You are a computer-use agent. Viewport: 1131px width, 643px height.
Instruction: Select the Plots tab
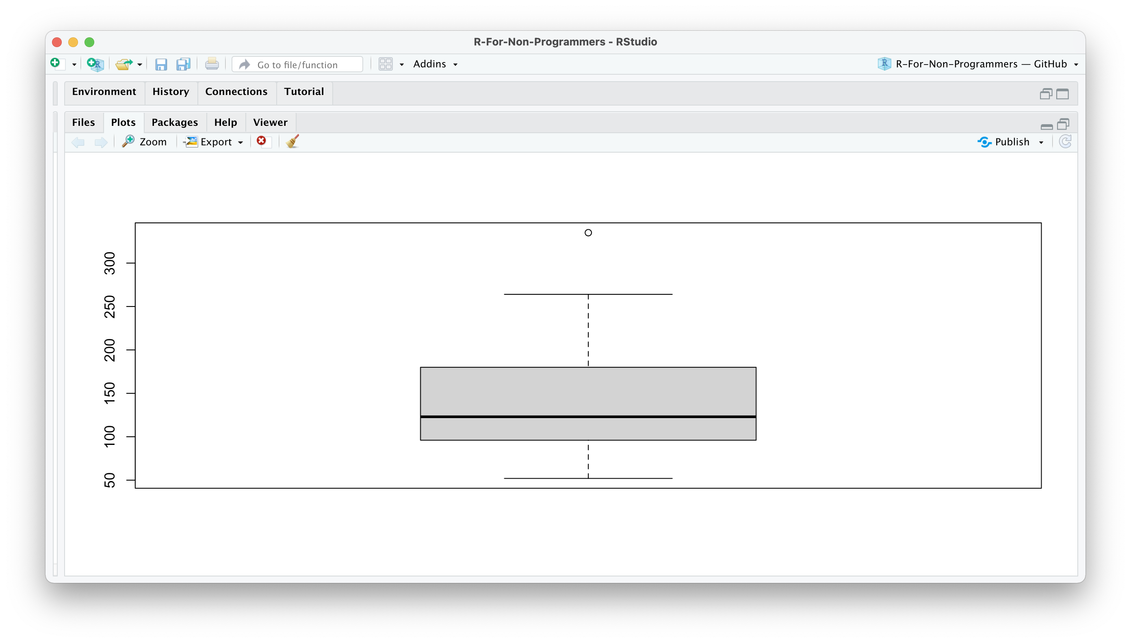[x=123, y=122]
